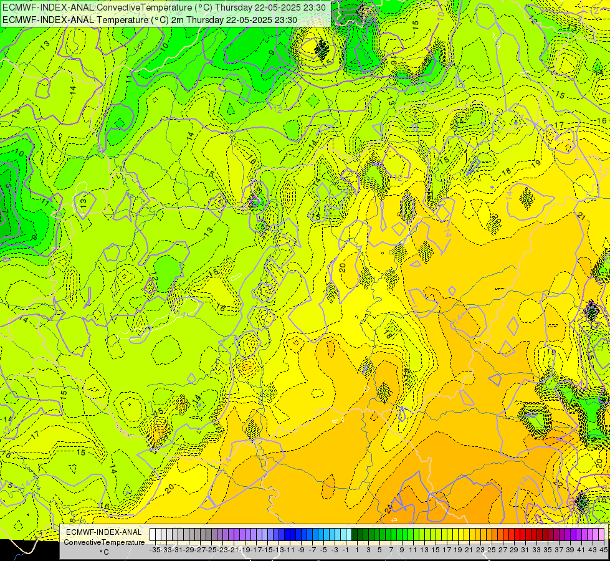
Task: Click the -35 value on the legend scale
Action: tap(155, 550)
